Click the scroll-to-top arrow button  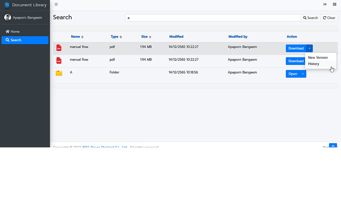pyautogui.click(x=333, y=146)
